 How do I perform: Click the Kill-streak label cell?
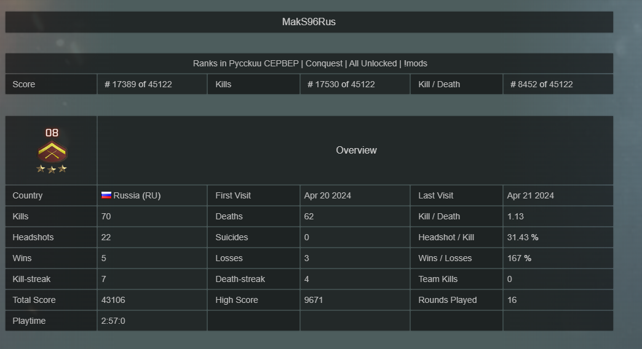click(51, 279)
